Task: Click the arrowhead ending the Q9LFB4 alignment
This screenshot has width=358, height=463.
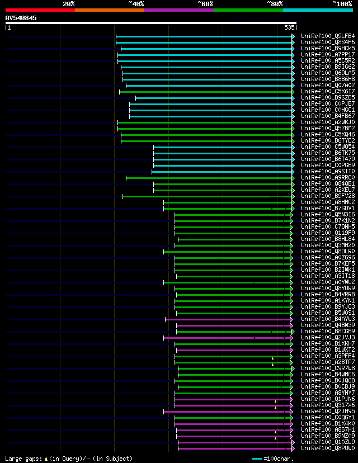Action: coord(293,36)
